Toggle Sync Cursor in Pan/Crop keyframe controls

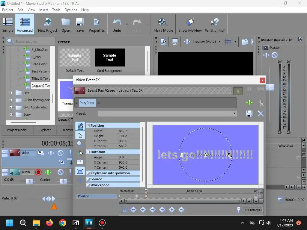(124, 210)
